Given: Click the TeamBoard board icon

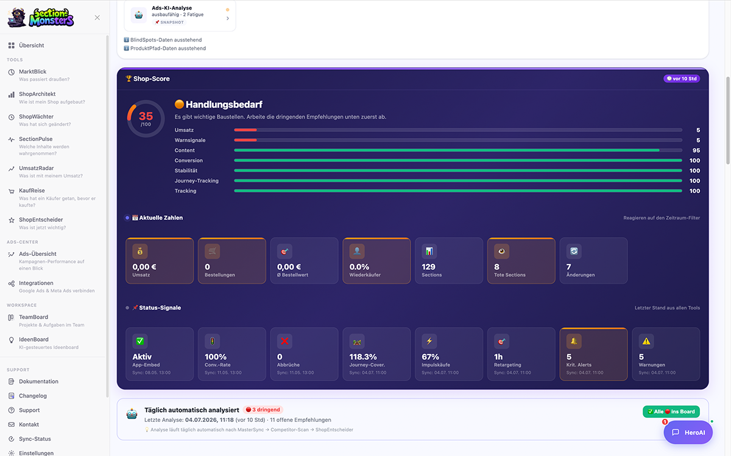Looking at the screenshot, I should tap(12, 317).
